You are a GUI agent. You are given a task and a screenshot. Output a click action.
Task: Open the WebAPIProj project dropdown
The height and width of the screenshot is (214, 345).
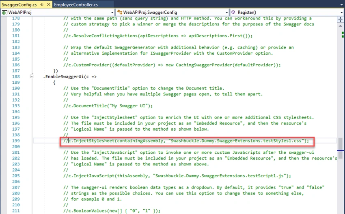click(58, 12)
